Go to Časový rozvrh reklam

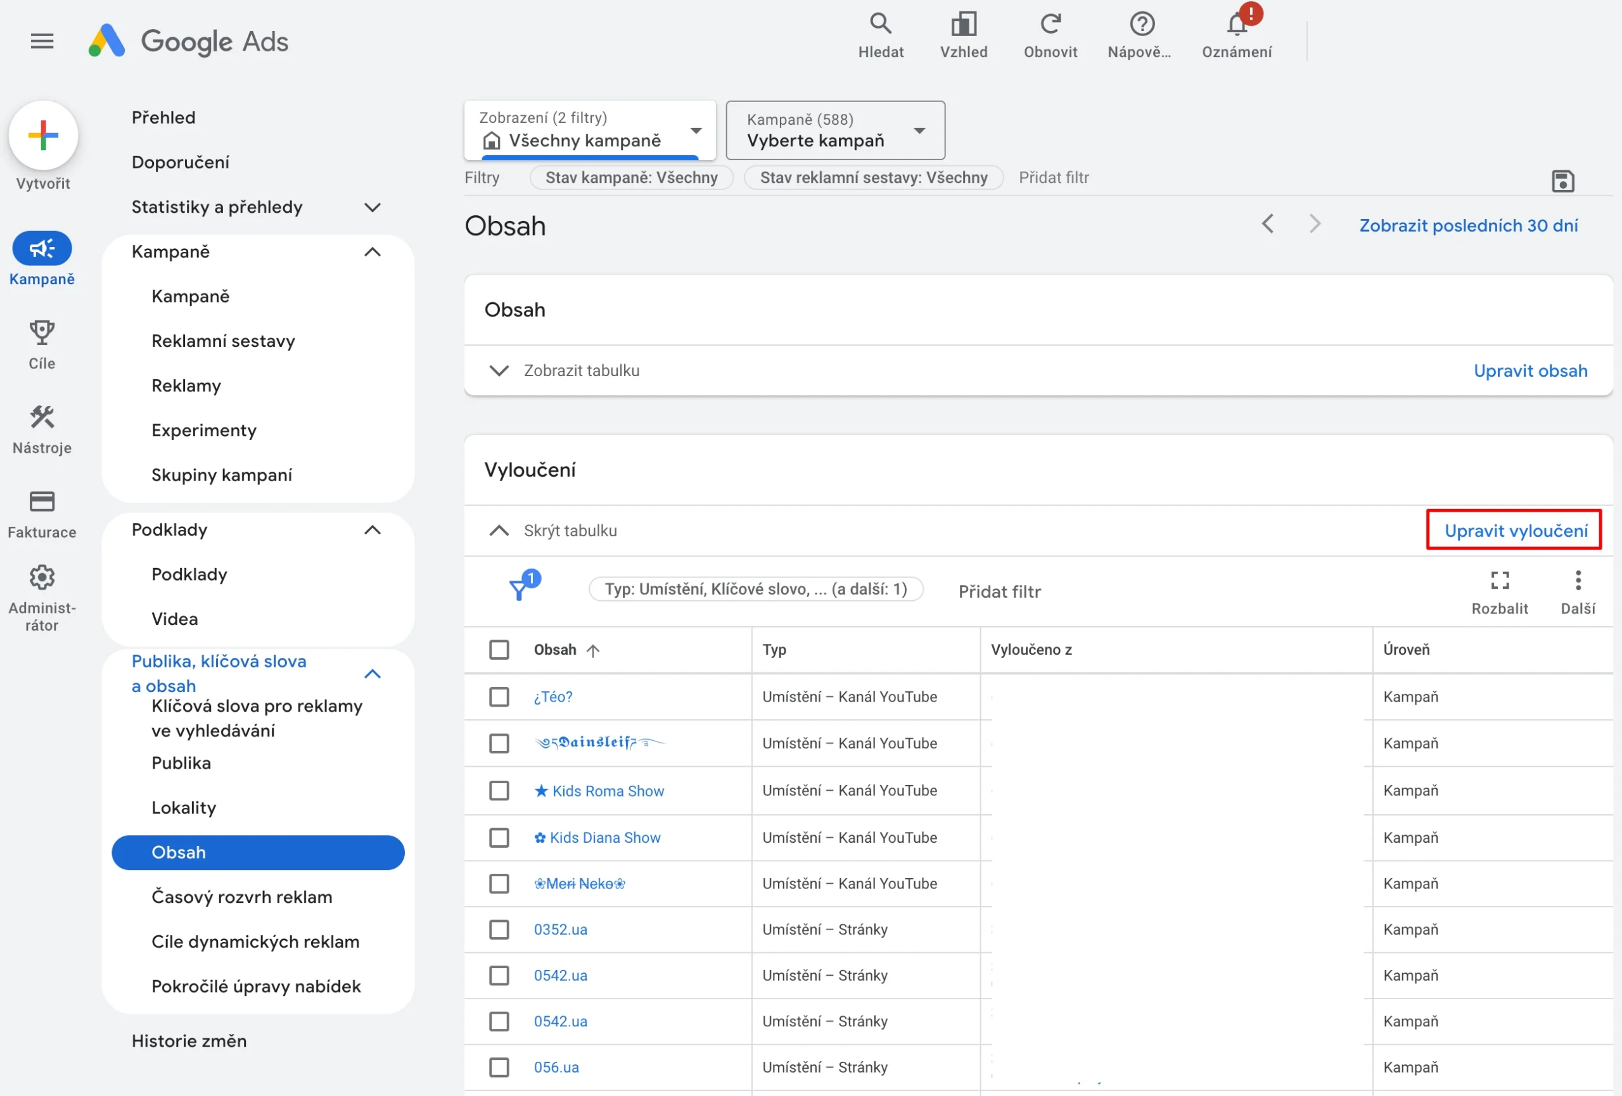click(241, 897)
